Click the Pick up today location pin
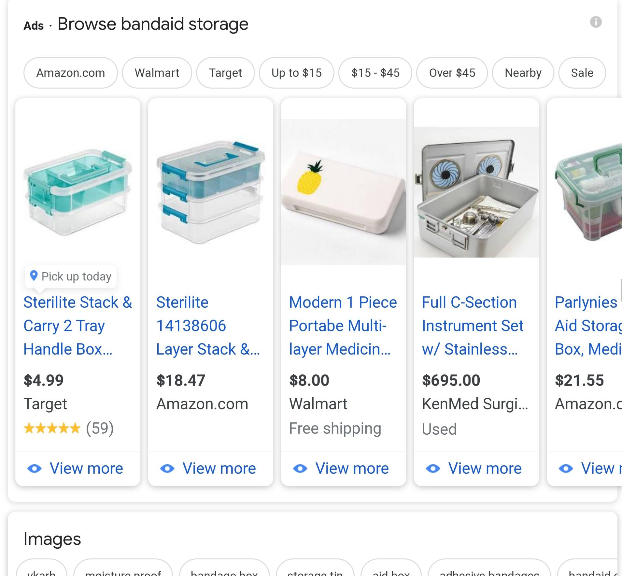 [x=34, y=276]
